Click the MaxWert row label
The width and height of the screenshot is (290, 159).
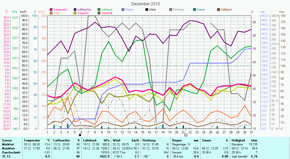pyautogui.click(x=8, y=148)
